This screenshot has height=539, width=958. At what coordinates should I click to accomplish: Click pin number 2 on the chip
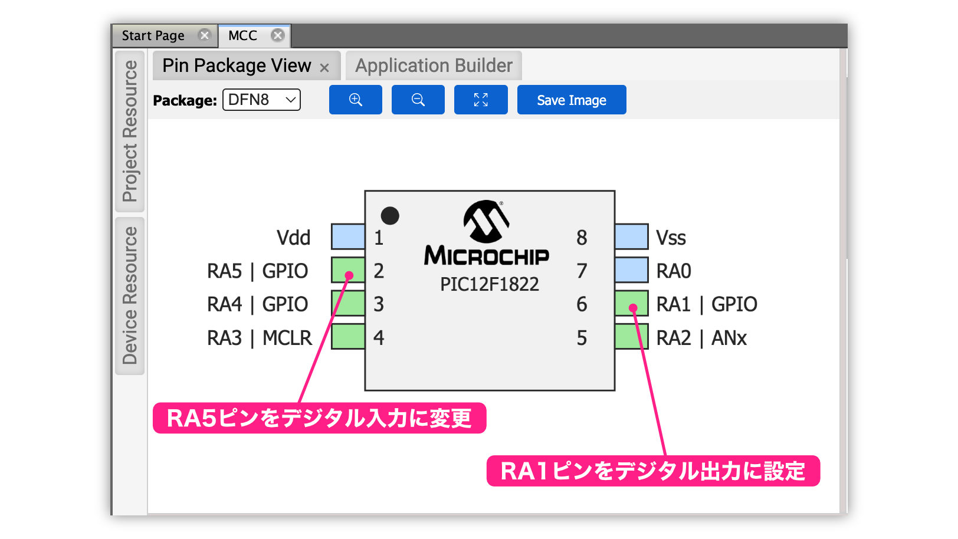click(379, 271)
